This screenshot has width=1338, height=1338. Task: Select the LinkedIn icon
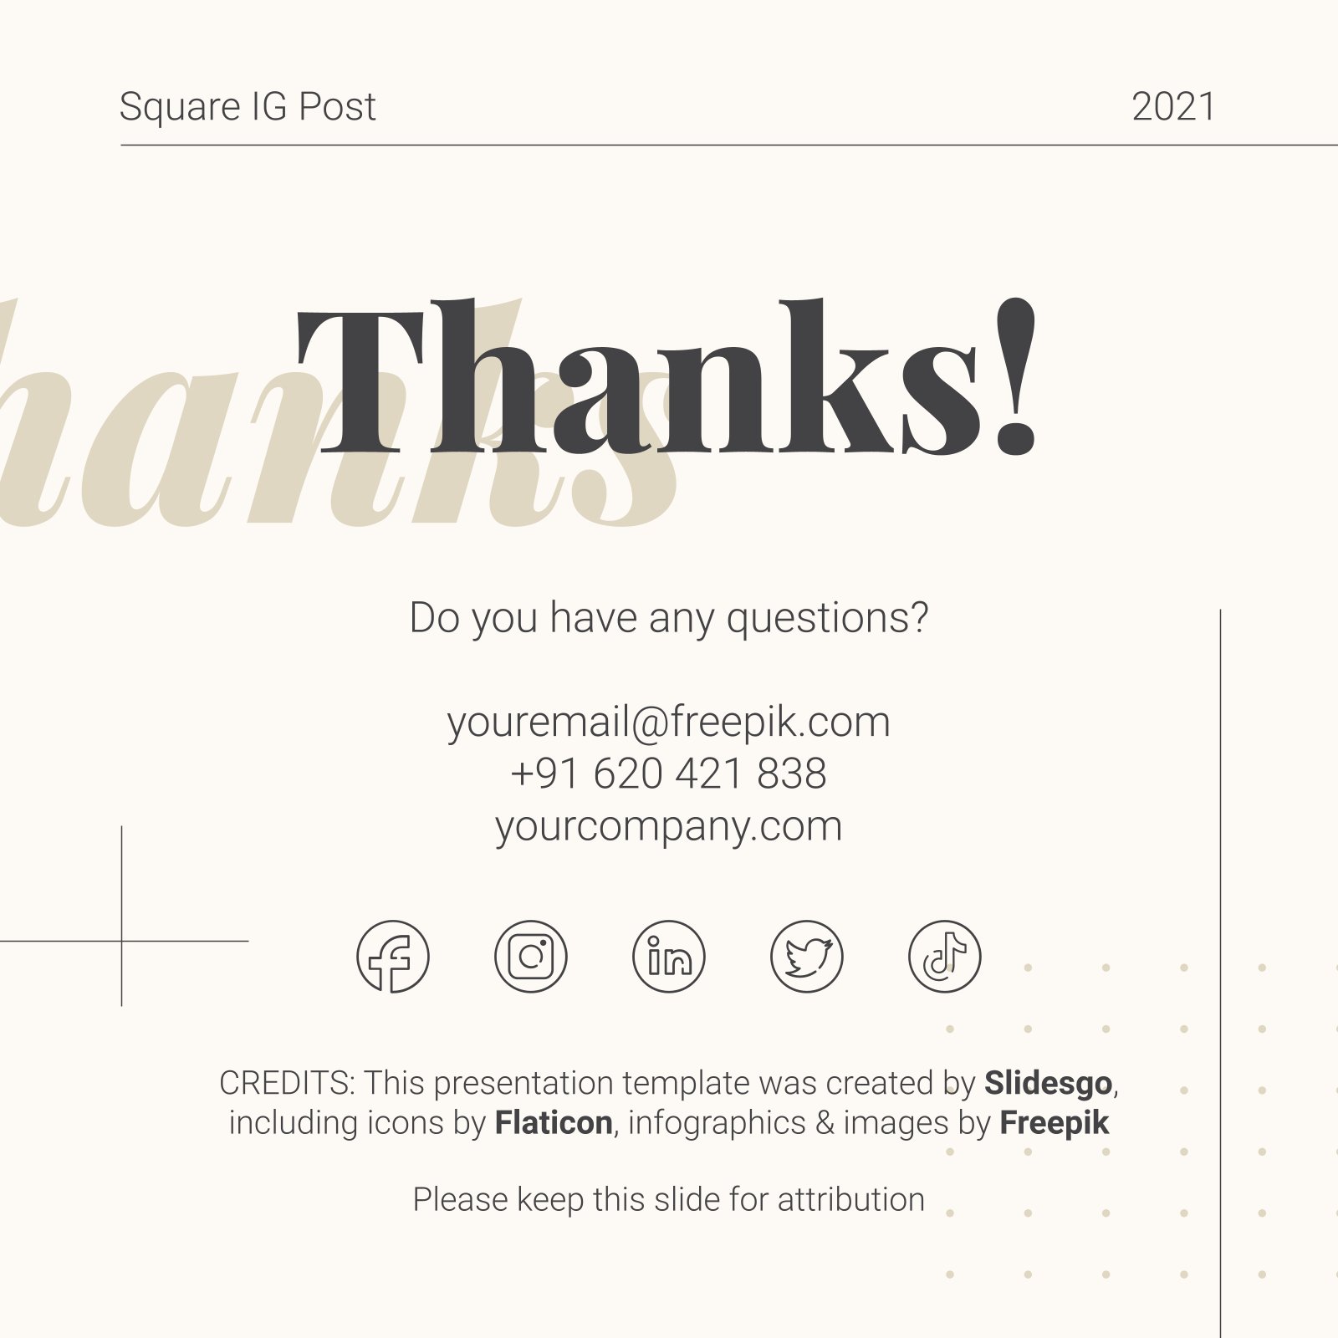pyautogui.click(x=669, y=957)
